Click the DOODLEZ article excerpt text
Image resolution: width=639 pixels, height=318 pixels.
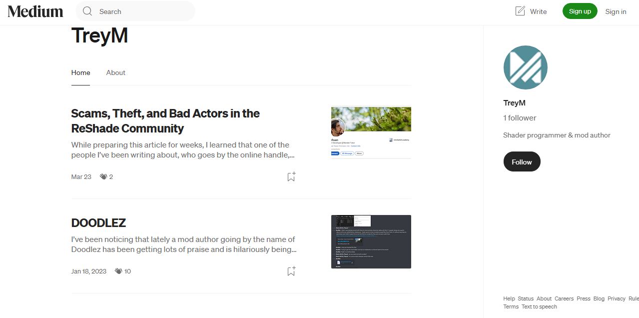click(x=184, y=244)
